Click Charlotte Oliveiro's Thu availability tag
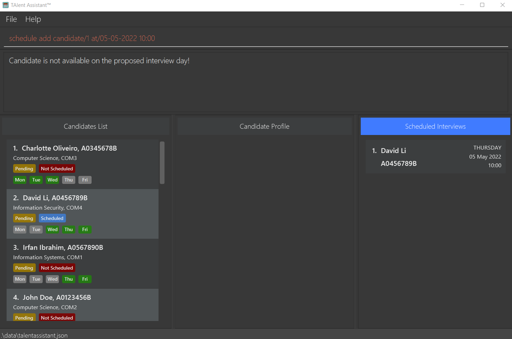Screen dimensions: 512x339 tap(69, 180)
